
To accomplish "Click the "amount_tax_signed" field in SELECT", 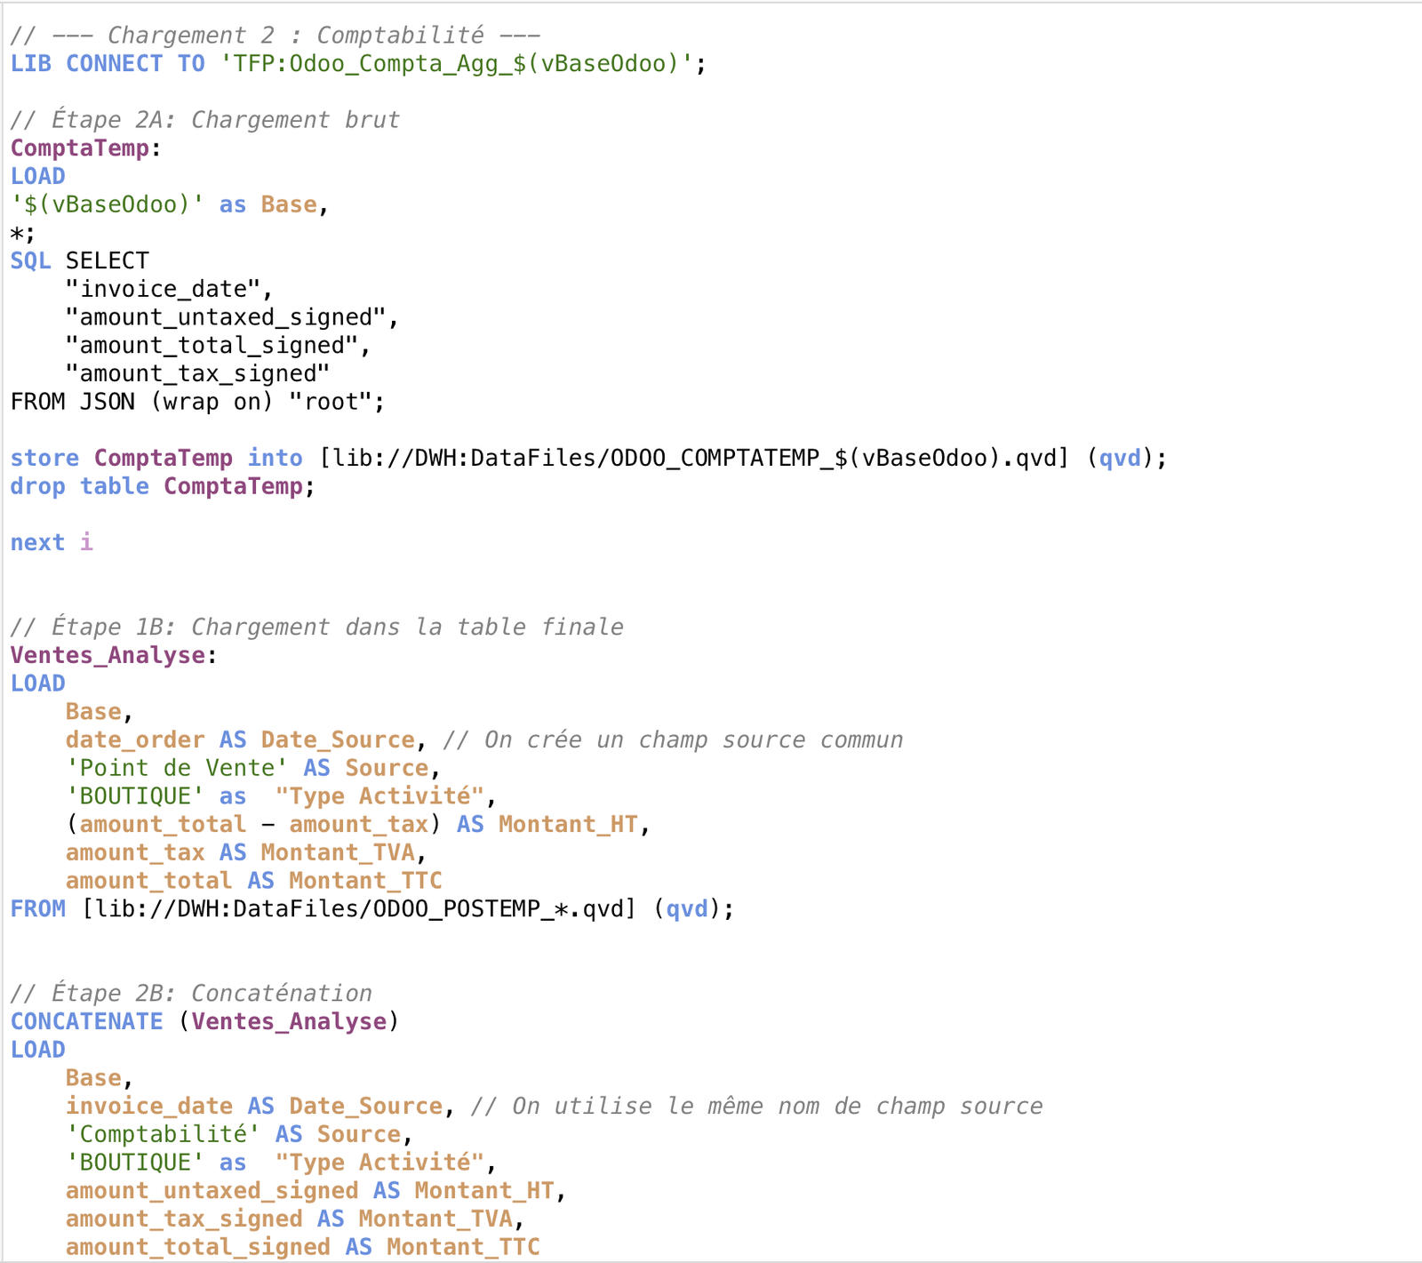I will coord(197,373).
